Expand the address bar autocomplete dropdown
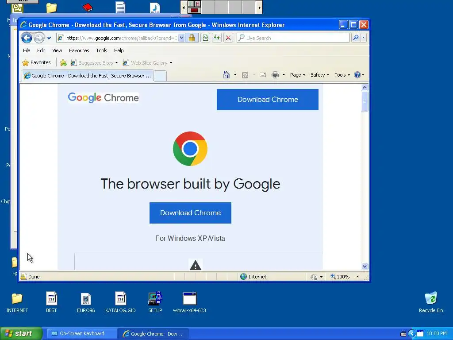The height and width of the screenshot is (340, 453). [x=181, y=38]
